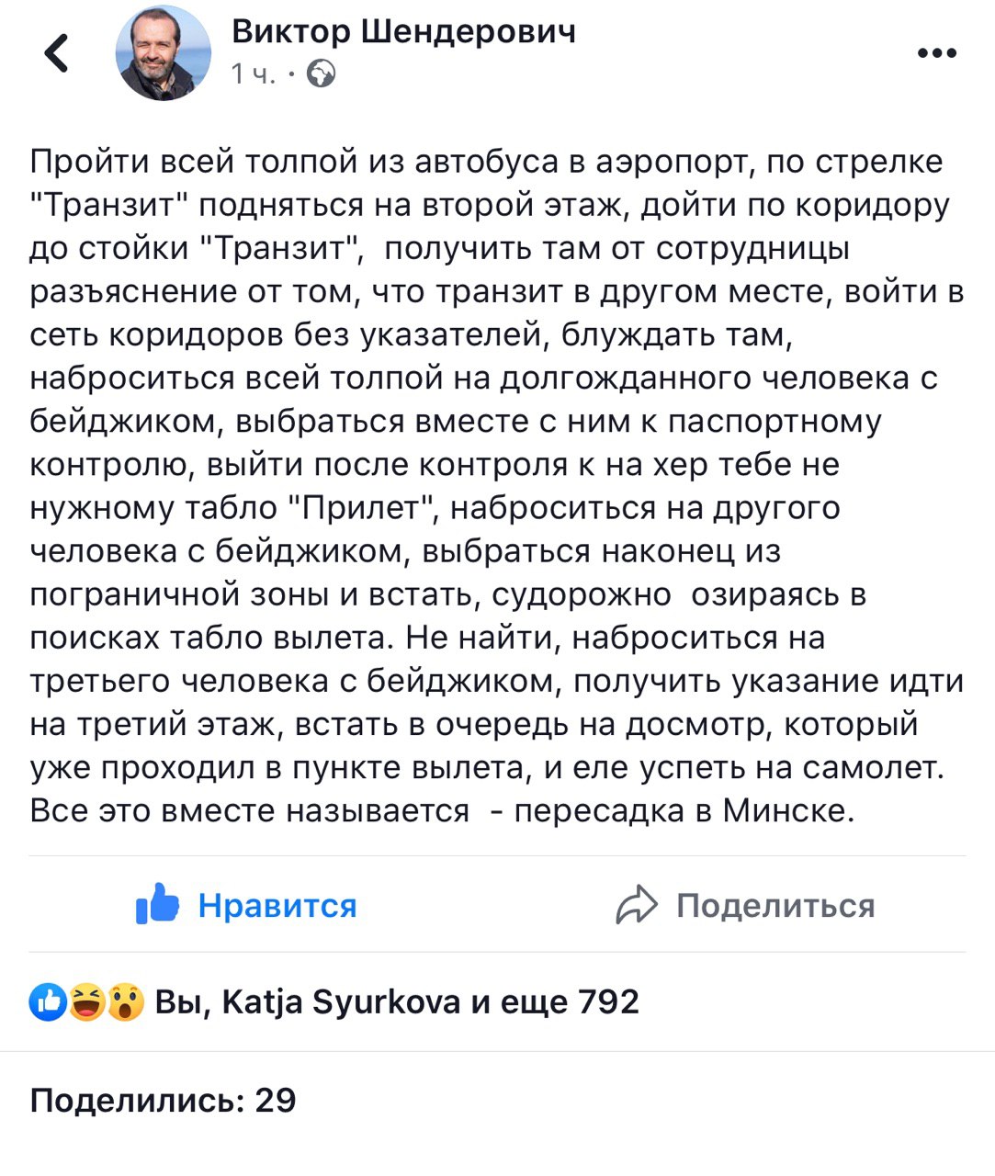Image resolution: width=995 pixels, height=1176 pixels.
Task: Open Виктор Шендерович's profile picture
Action: [x=163, y=53]
